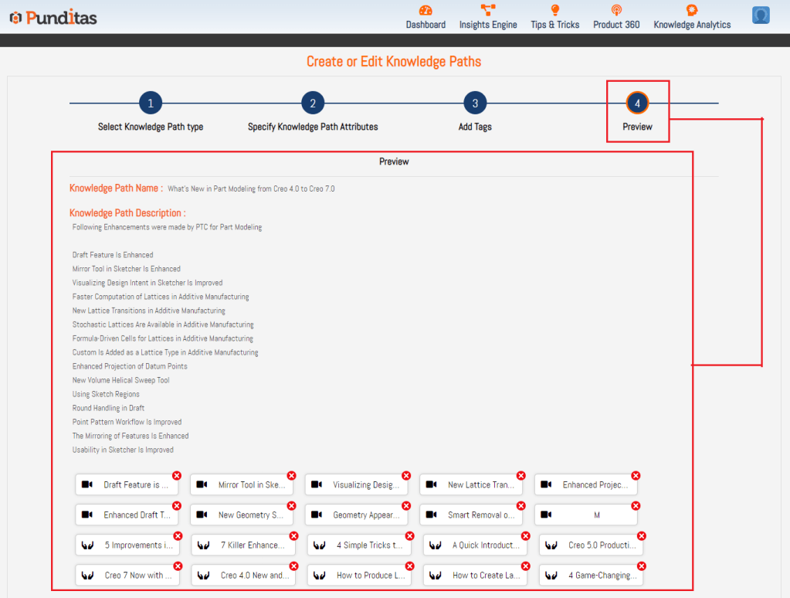Remove the Visualizing Desig... chip
790x598 pixels.
(x=406, y=476)
